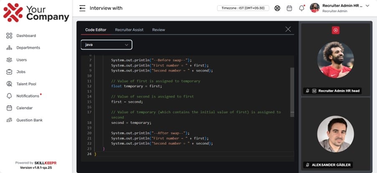This screenshot has height=173, width=377.
Task: Open the calendar icon in top bar
Action: pos(289,8)
